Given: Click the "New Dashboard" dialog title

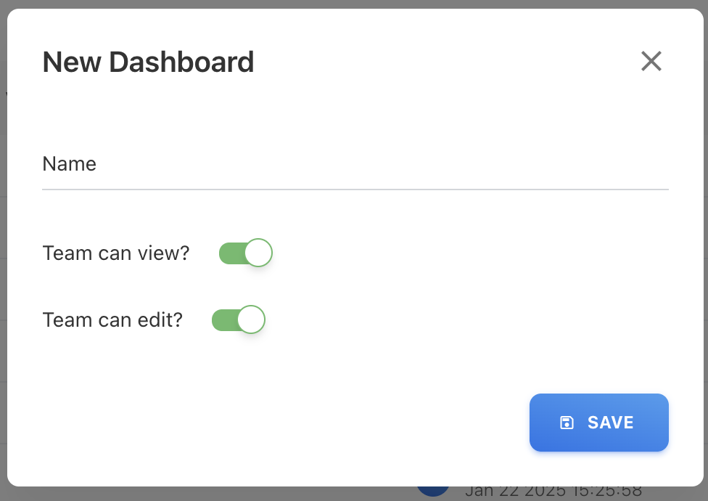Looking at the screenshot, I should 148,62.
